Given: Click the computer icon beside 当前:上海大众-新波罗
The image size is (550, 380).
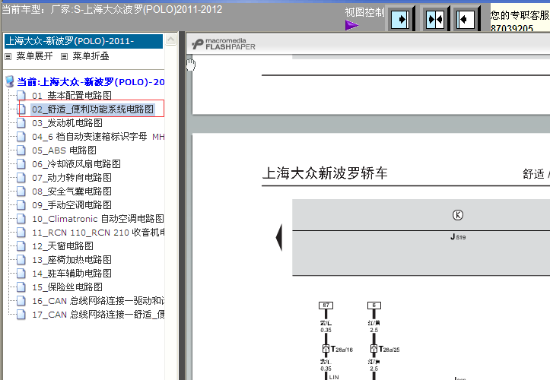Looking at the screenshot, I should tap(10, 81).
